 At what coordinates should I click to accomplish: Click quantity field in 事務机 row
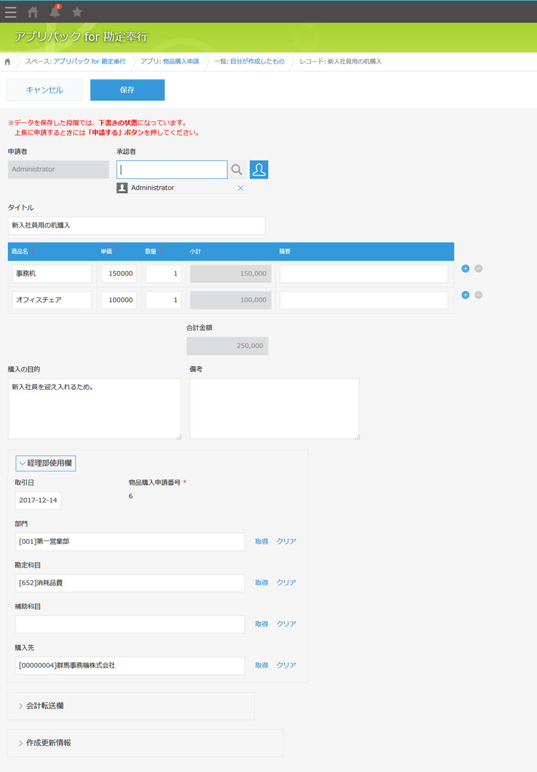(x=163, y=274)
